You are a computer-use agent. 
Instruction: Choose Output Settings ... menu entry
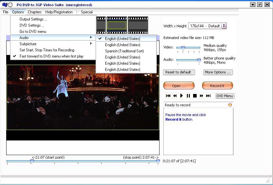(53, 19)
